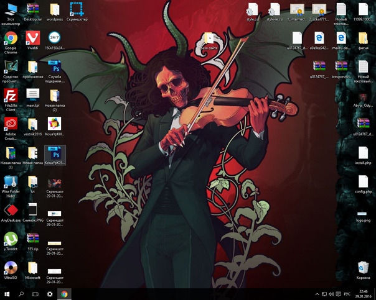Switch the РУС input language indicator
Screen dimensions: 376x300
[347, 294]
